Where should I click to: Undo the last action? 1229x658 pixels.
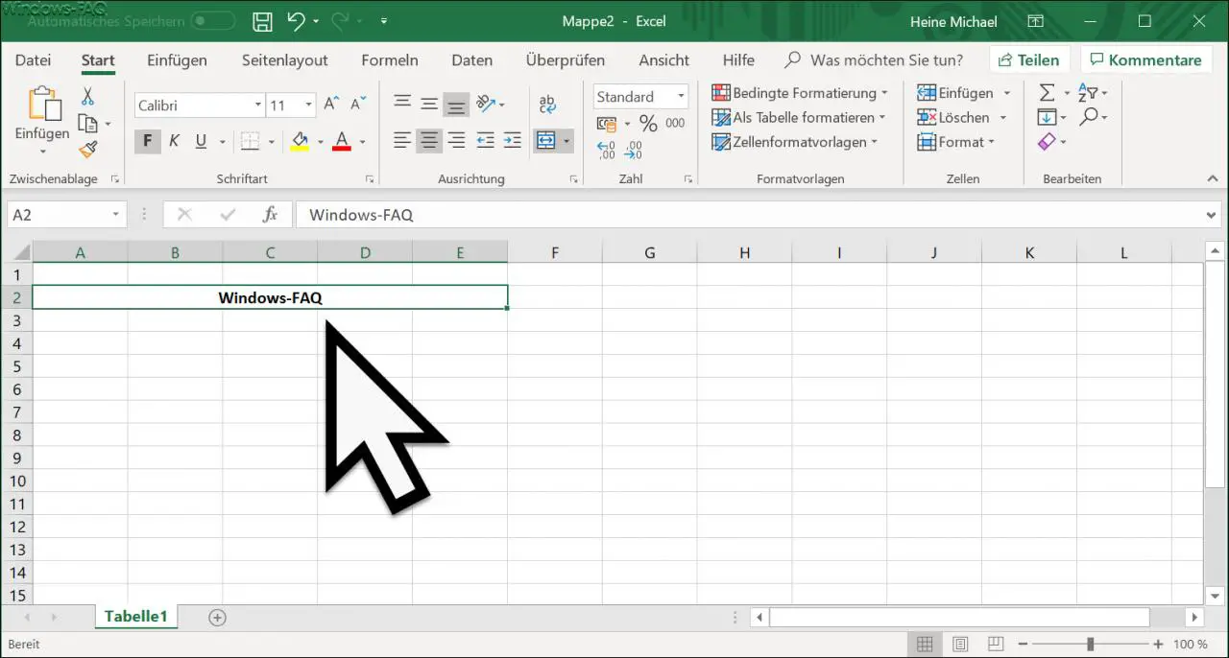pyautogui.click(x=297, y=21)
